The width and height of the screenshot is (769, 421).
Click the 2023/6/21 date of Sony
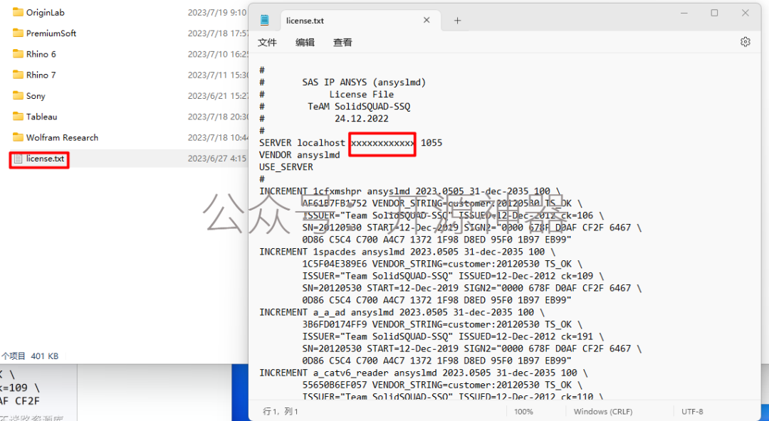pos(219,96)
